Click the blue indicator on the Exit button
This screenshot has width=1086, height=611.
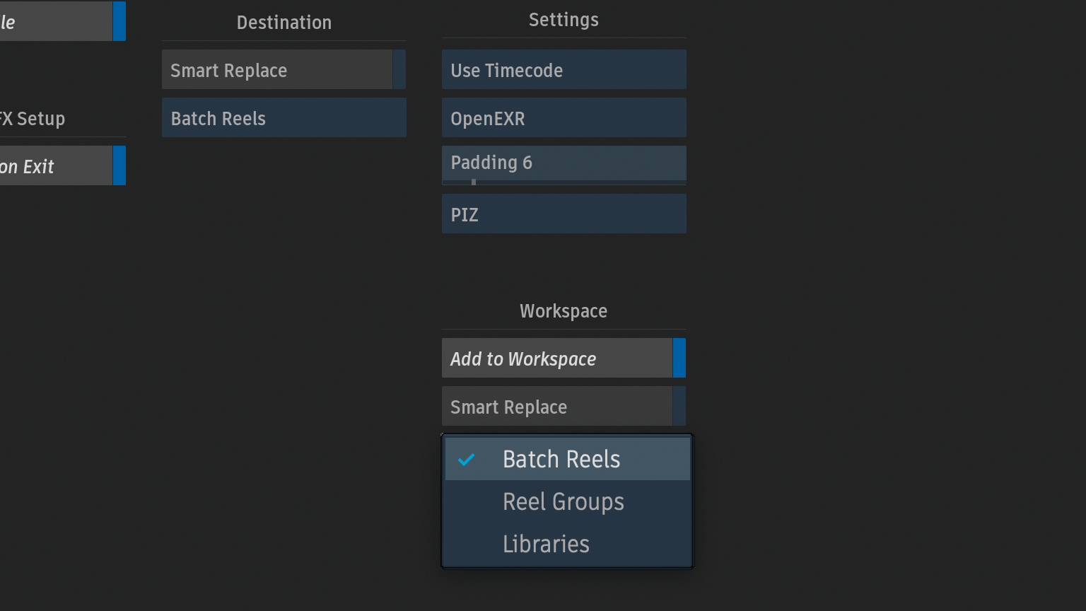119,166
